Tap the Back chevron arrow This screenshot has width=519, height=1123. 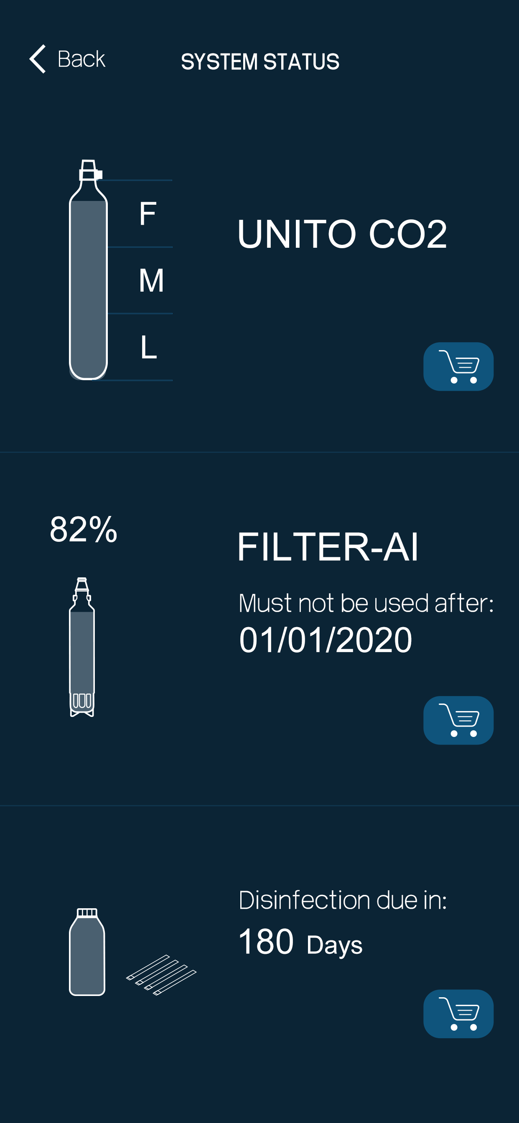[x=38, y=59]
